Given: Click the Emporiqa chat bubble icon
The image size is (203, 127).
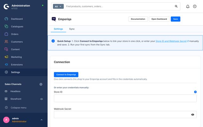Looking at the screenshot, I should coord(54,19).
